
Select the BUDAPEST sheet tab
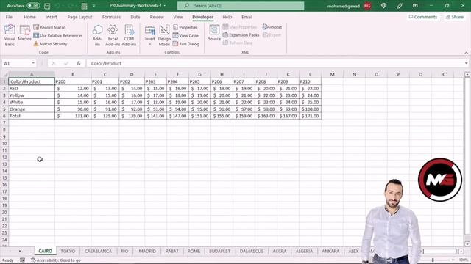[x=219, y=251]
